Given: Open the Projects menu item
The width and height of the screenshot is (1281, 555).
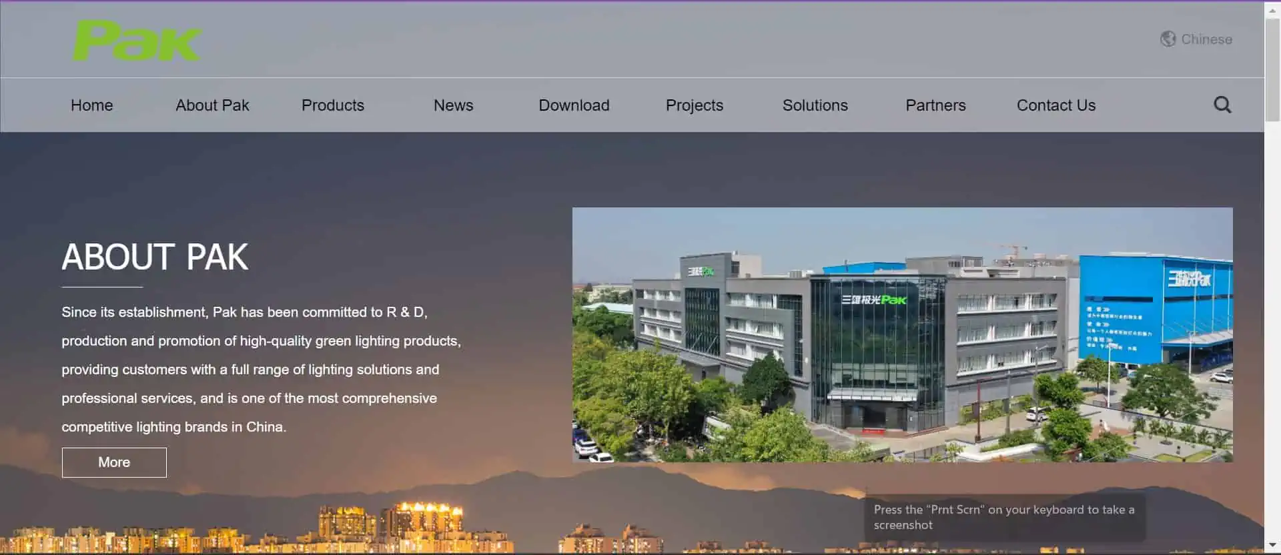Looking at the screenshot, I should click(695, 105).
